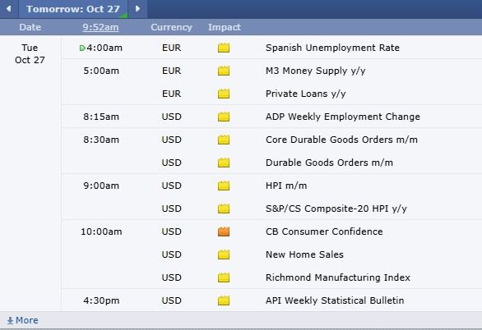Open the Spanish Unemployment Rate event
The image size is (482, 330).
click(332, 48)
